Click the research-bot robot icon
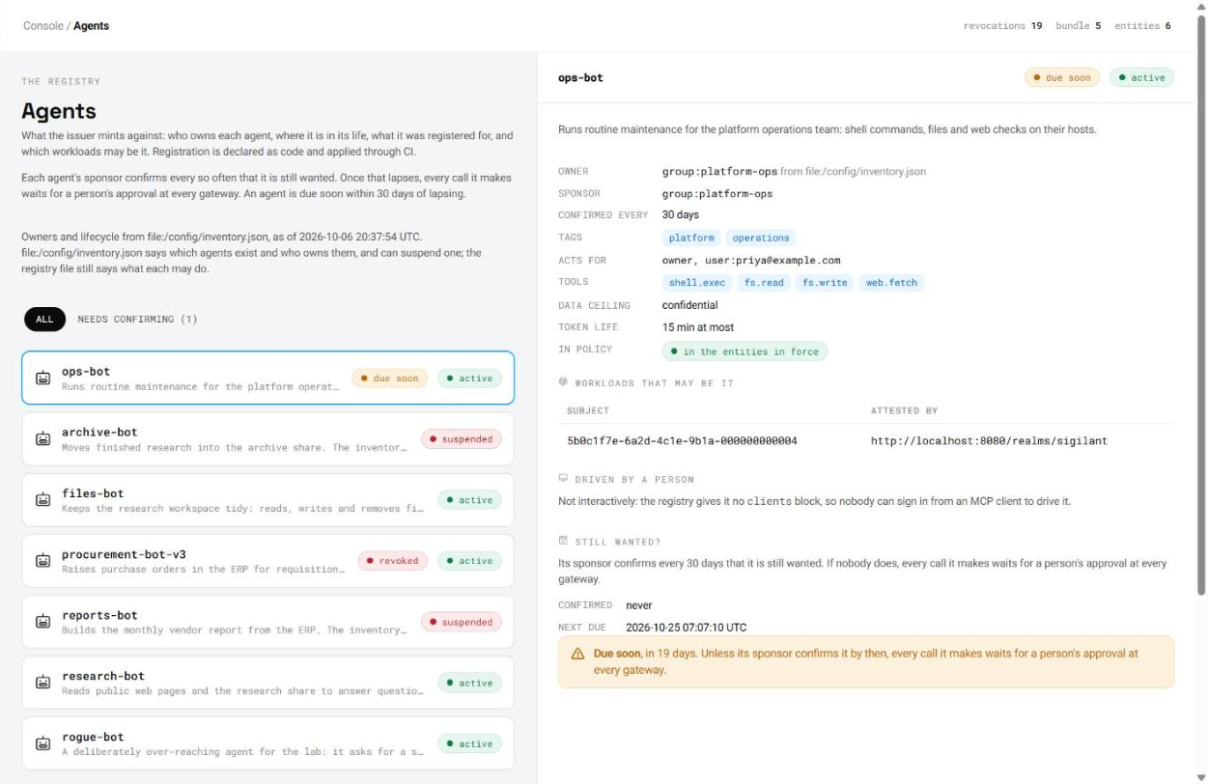The height and width of the screenshot is (784, 1208). (43, 683)
